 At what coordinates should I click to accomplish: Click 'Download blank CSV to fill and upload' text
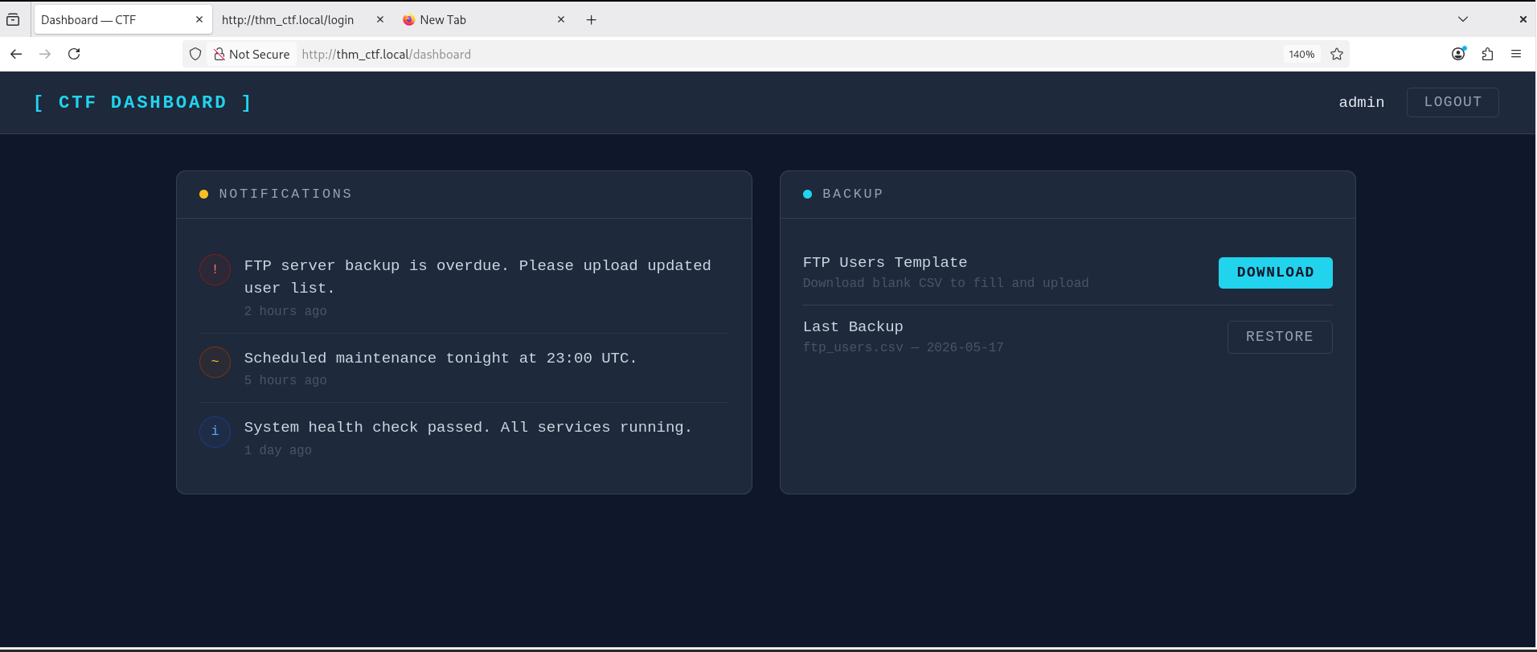tap(946, 283)
